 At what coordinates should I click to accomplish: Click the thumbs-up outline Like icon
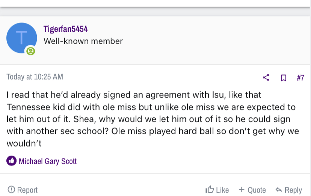click(x=210, y=189)
